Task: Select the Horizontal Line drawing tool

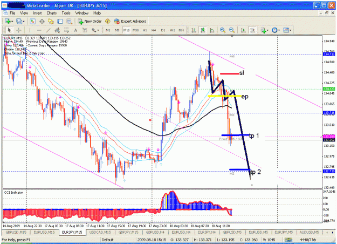Action: [x=39, y=30]
